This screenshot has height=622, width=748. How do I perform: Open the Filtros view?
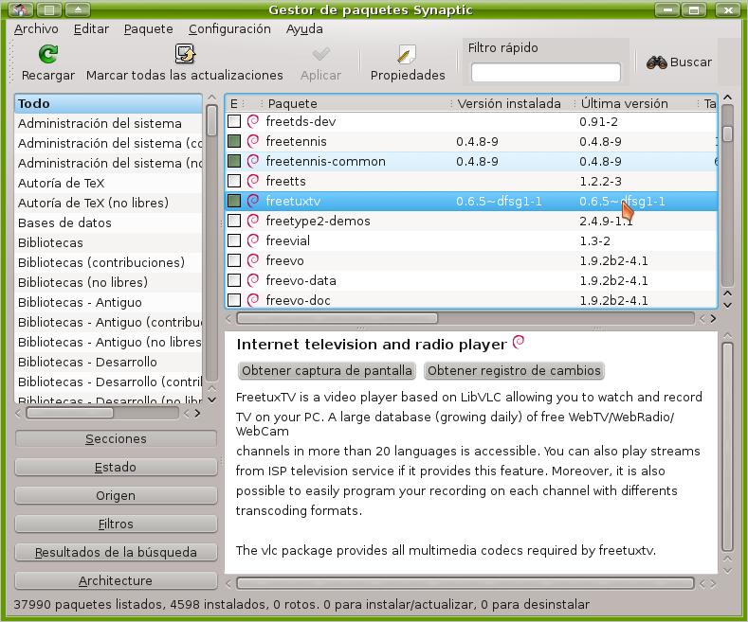(116, 524)
